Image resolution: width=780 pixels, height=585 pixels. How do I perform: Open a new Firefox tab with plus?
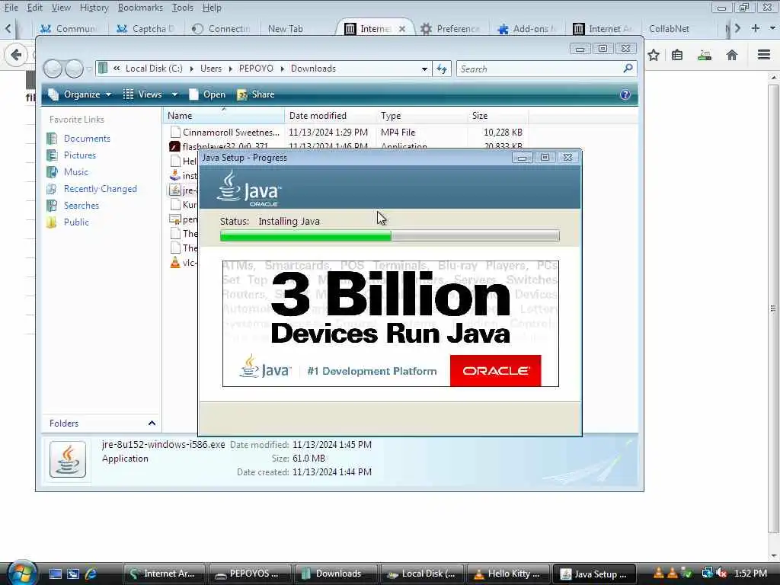pyautogui.click(x=756, y=28)
